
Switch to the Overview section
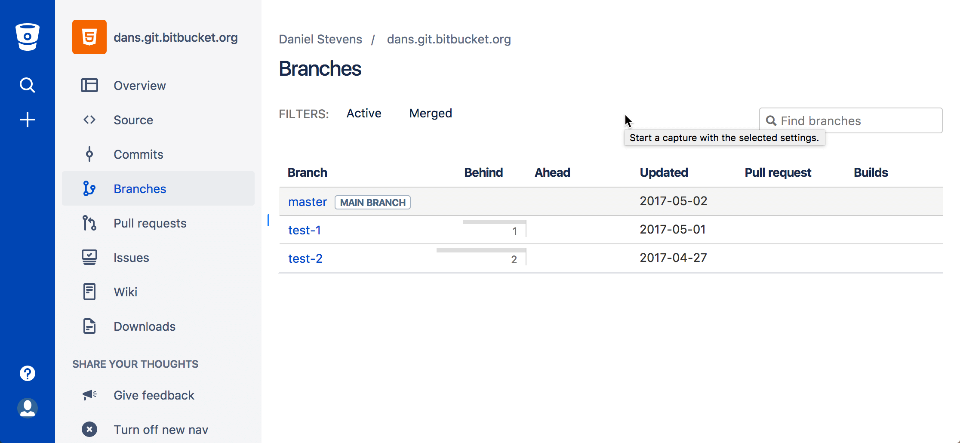139,85
